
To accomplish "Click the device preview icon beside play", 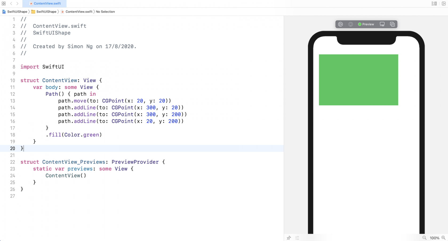I will (351, 24).
